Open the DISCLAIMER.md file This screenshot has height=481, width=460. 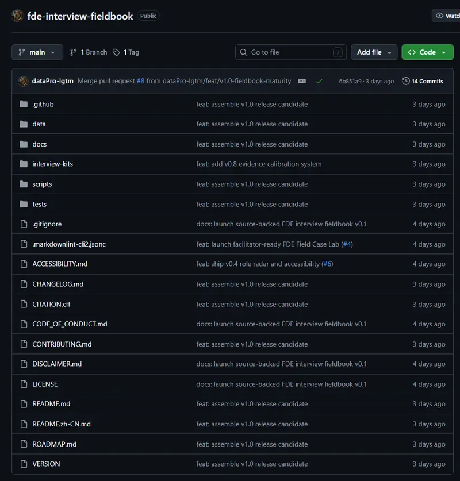[57, 364]
